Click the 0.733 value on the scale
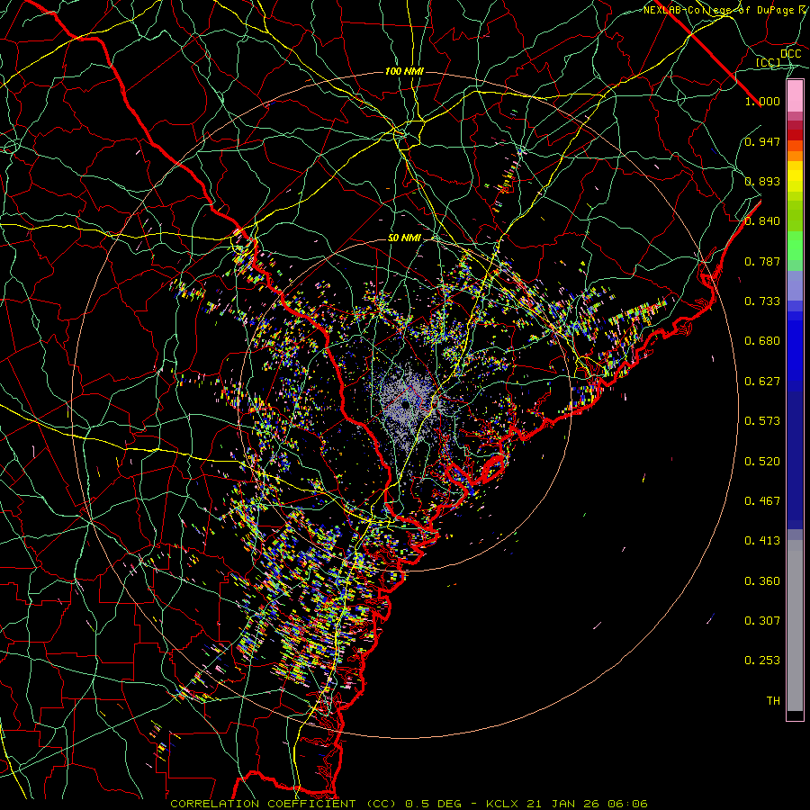Screen dimensions: 810x810 pyautogui.click(x=762, y=301)
